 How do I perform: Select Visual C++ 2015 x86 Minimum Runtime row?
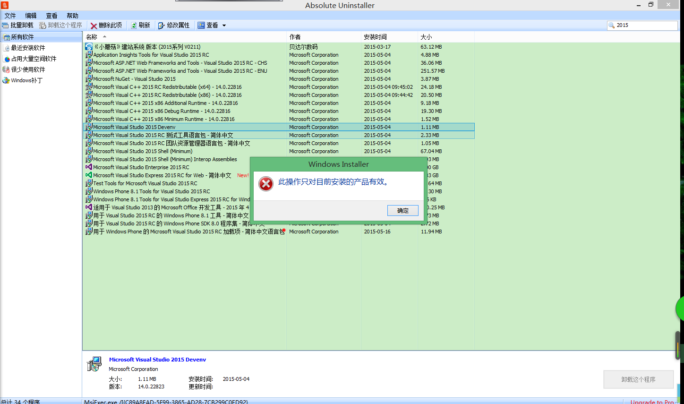[x=279, y=119]
